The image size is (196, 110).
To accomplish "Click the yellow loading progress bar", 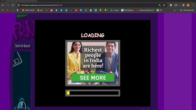I will coord(92,93).
